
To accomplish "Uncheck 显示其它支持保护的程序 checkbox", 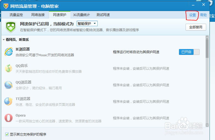I will pyautogui.click(x=7, y=134).
